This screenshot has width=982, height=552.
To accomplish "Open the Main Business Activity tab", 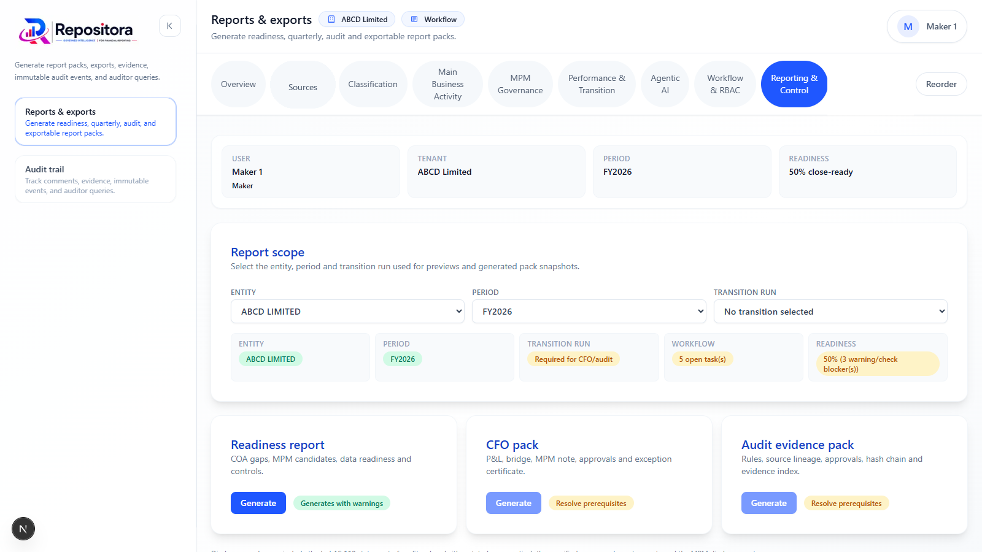I will [x=447, y=84].
